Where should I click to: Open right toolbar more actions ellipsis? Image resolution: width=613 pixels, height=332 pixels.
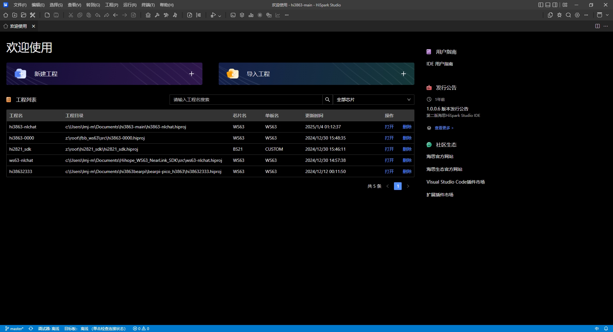tap(586, 15)
